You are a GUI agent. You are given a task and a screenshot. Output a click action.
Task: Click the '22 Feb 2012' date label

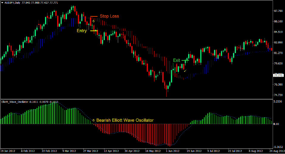[x=49, y=151]
